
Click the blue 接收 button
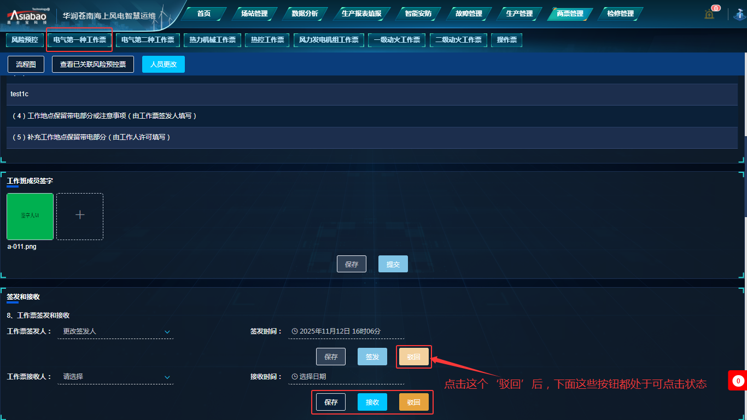click(x=372, y=402)
